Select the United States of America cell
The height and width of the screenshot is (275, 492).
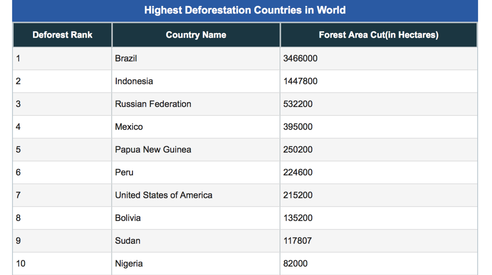(x=163, y=195)
